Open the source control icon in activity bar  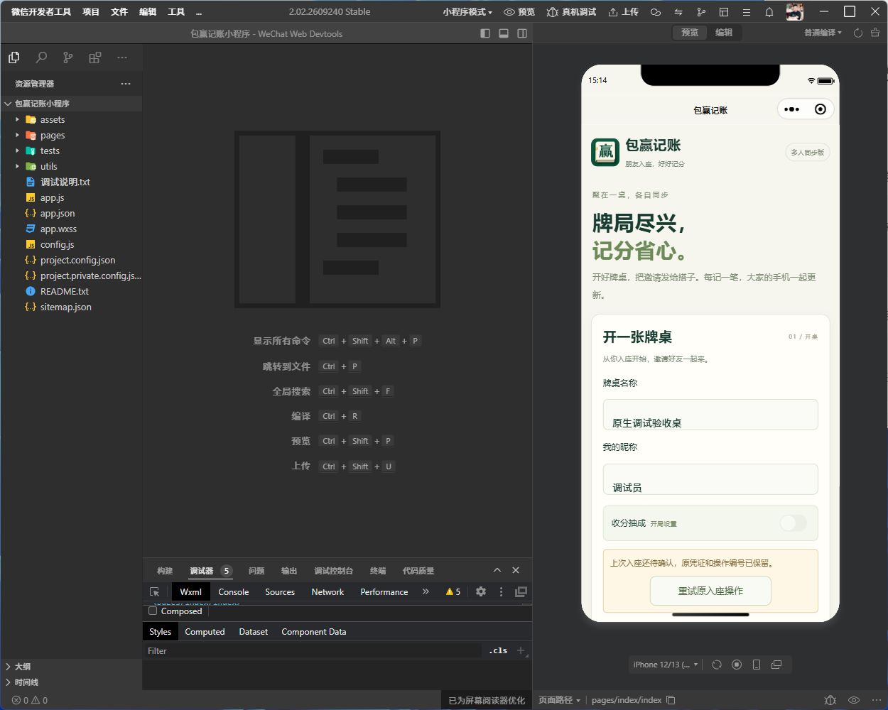68,58
